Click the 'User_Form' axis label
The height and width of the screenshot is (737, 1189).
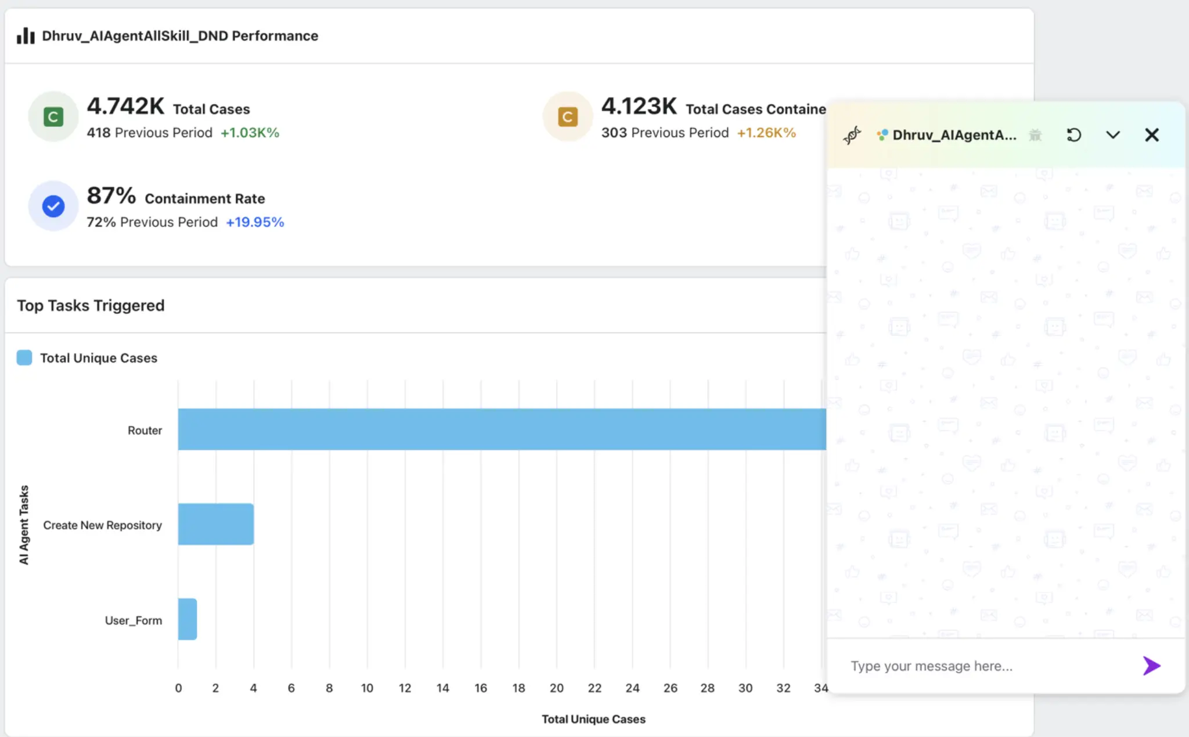tap(134, 620)
